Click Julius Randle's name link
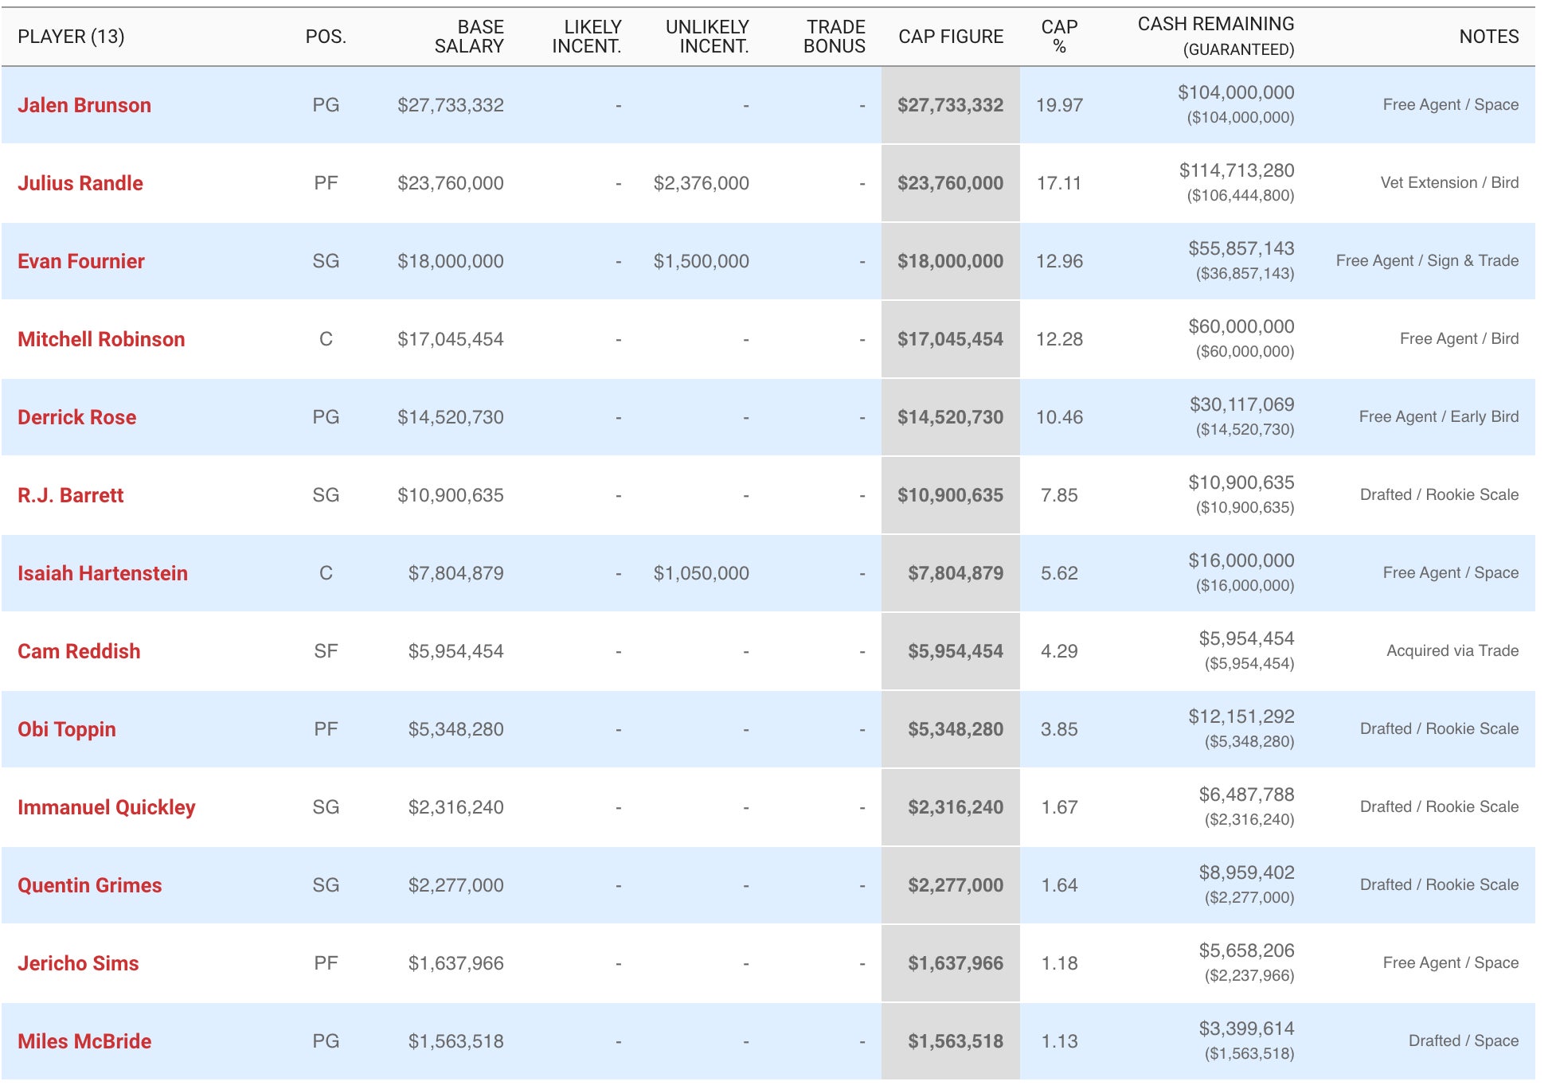This screenshot has width=1556, height=1089. [x=80, y=183]
